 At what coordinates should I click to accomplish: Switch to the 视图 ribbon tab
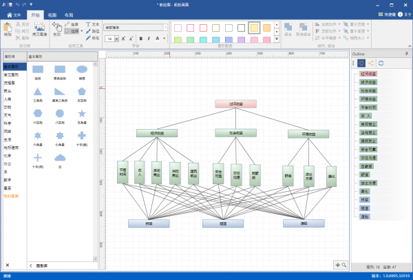pyautogui.click(x=52, y=14)
